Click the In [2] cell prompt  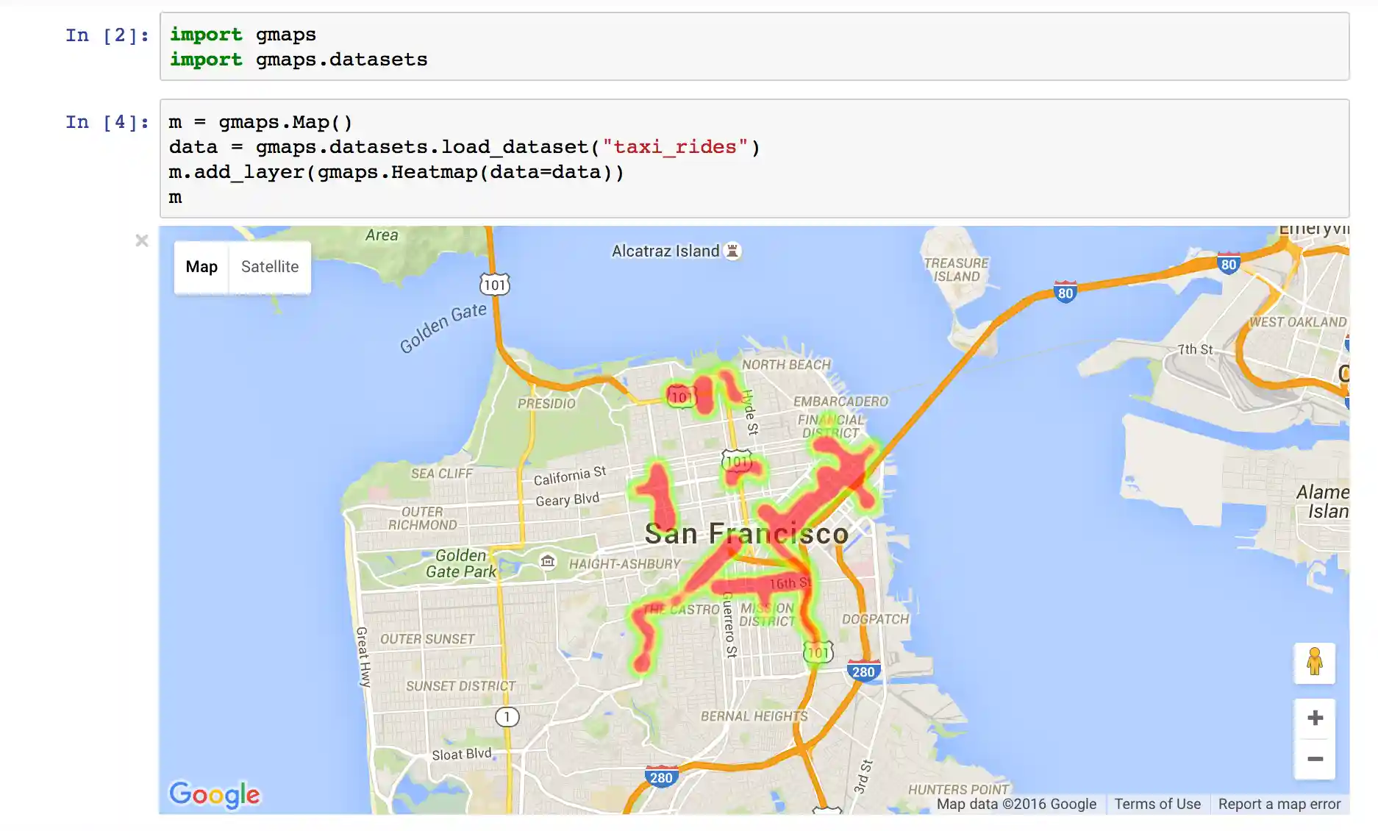coord(107,35)
